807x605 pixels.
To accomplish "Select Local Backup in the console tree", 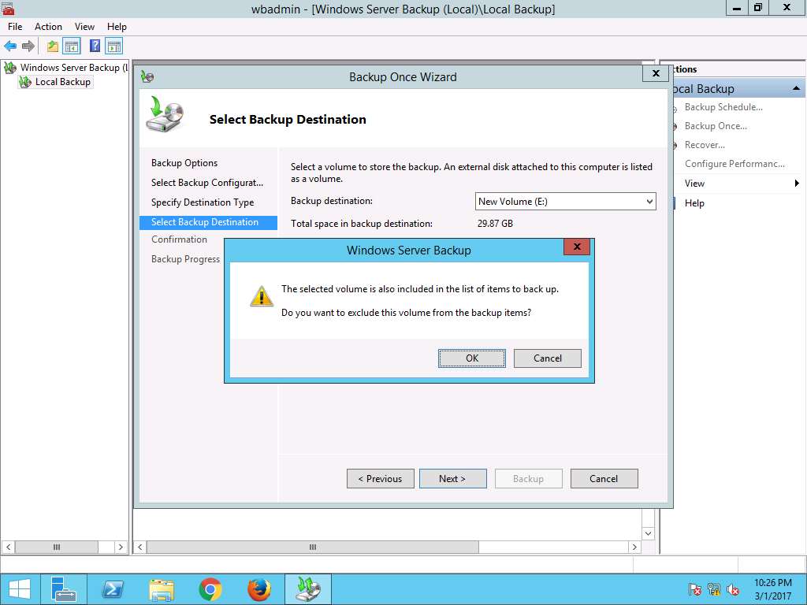I will point(63,82).
